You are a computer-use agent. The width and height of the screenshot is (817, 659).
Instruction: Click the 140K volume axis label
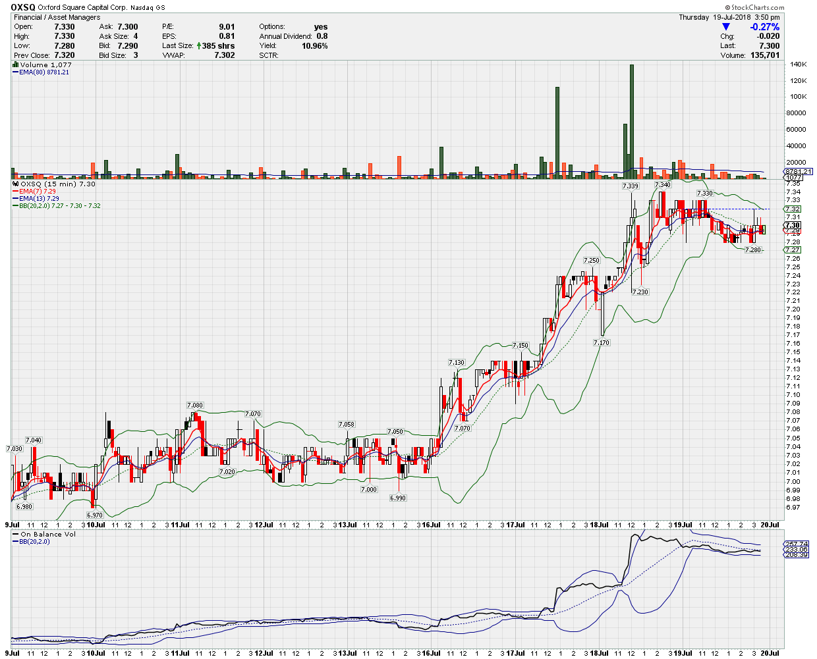click(x=799, y=65)
